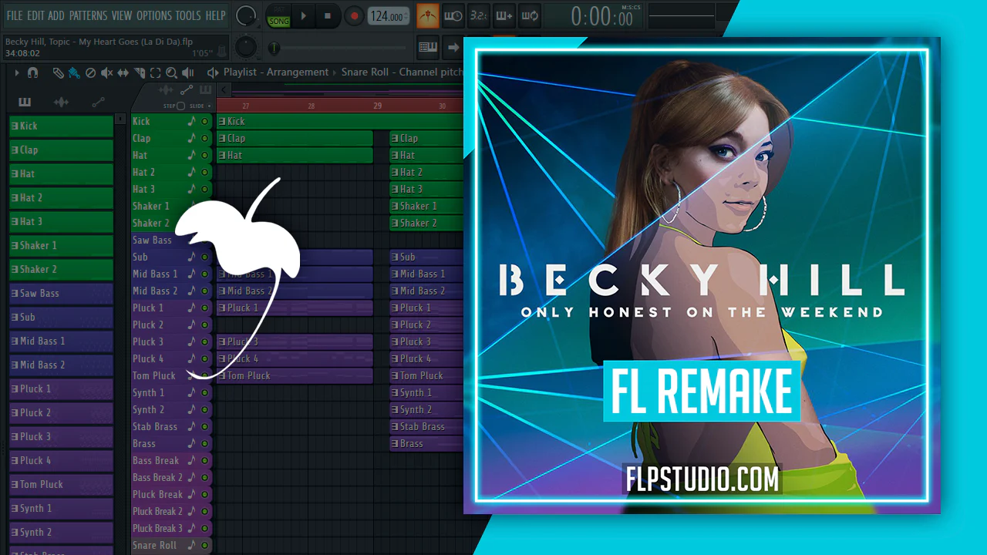This screenshot has width=987, height=555.
Task: Open the piano roll view icon
Action: [x=428, y=47]
